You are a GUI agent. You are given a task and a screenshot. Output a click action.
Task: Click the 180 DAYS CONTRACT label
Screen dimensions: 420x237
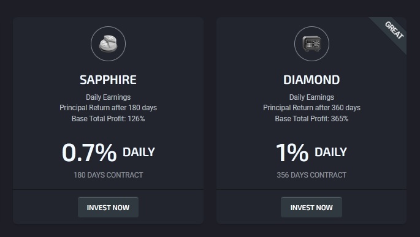tap(108, 175)
